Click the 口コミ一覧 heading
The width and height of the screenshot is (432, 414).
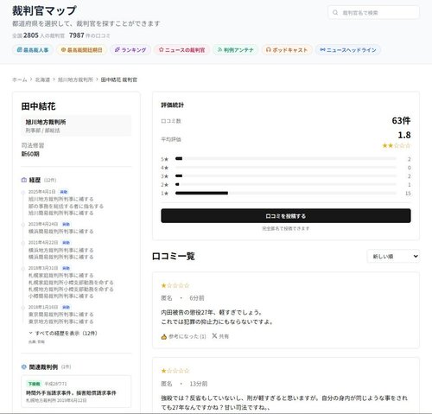pyautogui.click(x=174, y=256)
